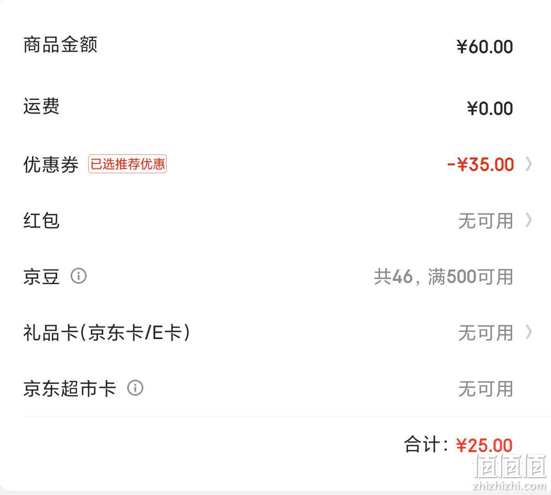Expand the 红包 chevron arrow
The image size is (551, 495).
tap(528, 220)
